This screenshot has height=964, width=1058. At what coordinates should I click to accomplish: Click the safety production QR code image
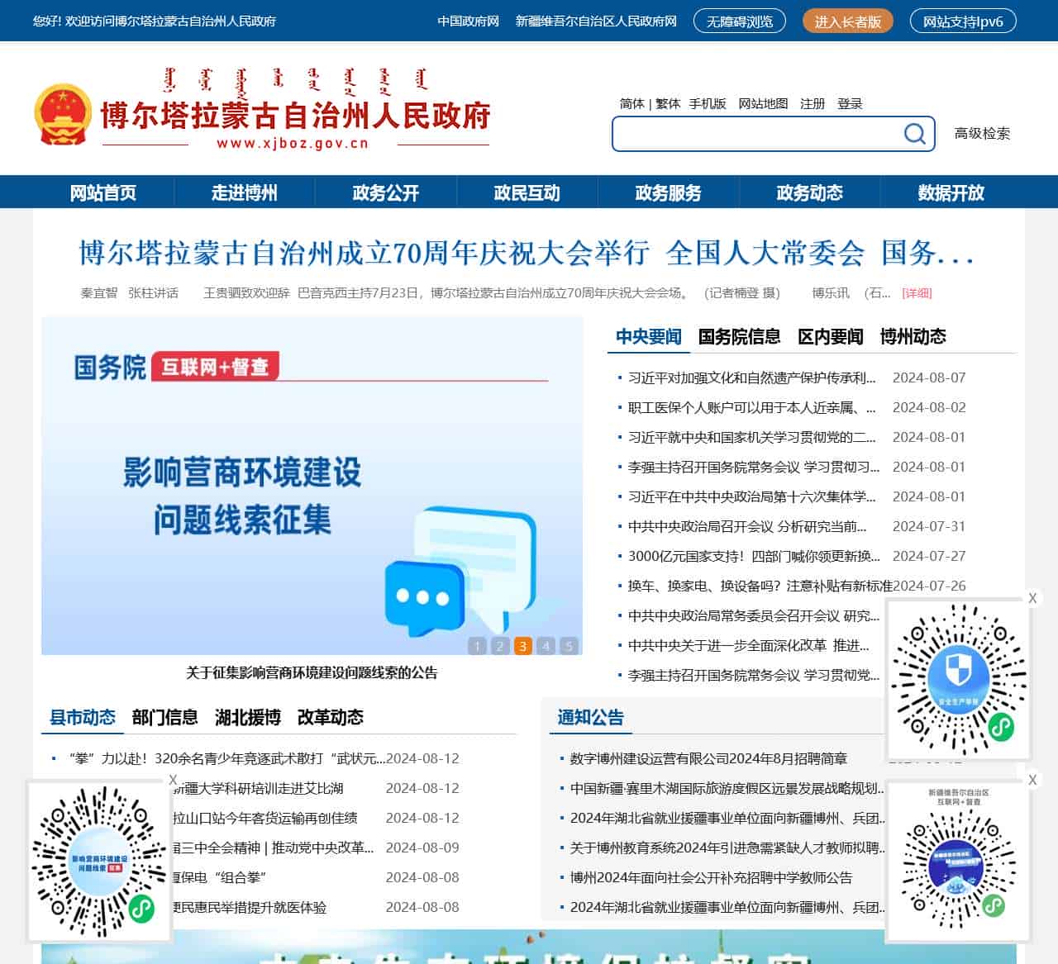click(959, 677)
